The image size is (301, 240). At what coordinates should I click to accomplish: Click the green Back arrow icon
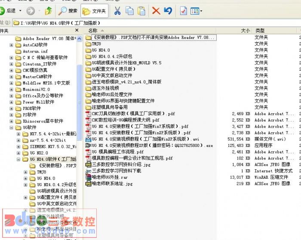click(x=2, y=11)
